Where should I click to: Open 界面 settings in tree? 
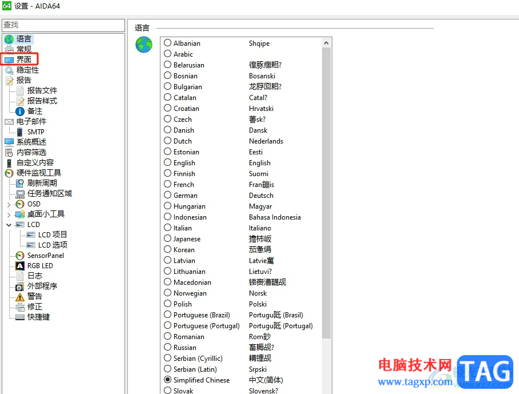pos(24,59)
